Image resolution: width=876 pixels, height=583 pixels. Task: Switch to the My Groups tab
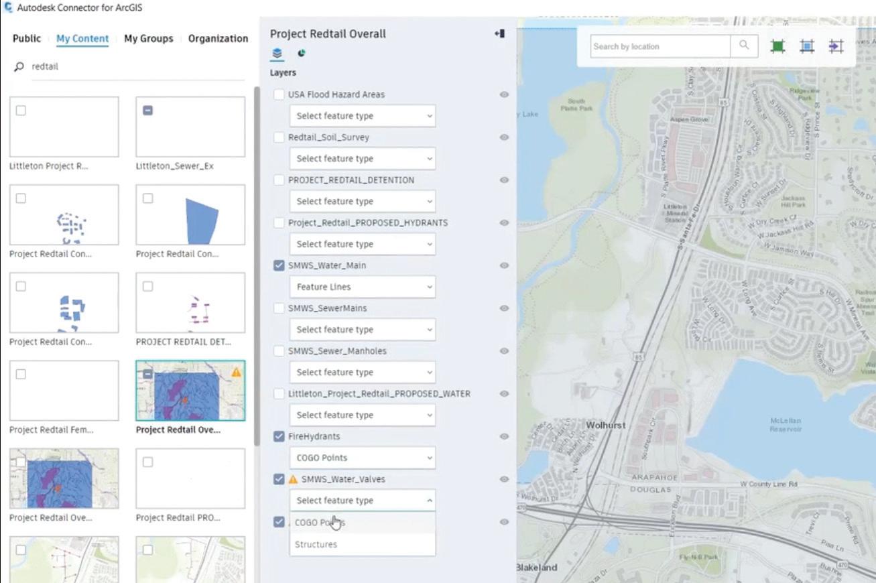click(x=148, y=38)
